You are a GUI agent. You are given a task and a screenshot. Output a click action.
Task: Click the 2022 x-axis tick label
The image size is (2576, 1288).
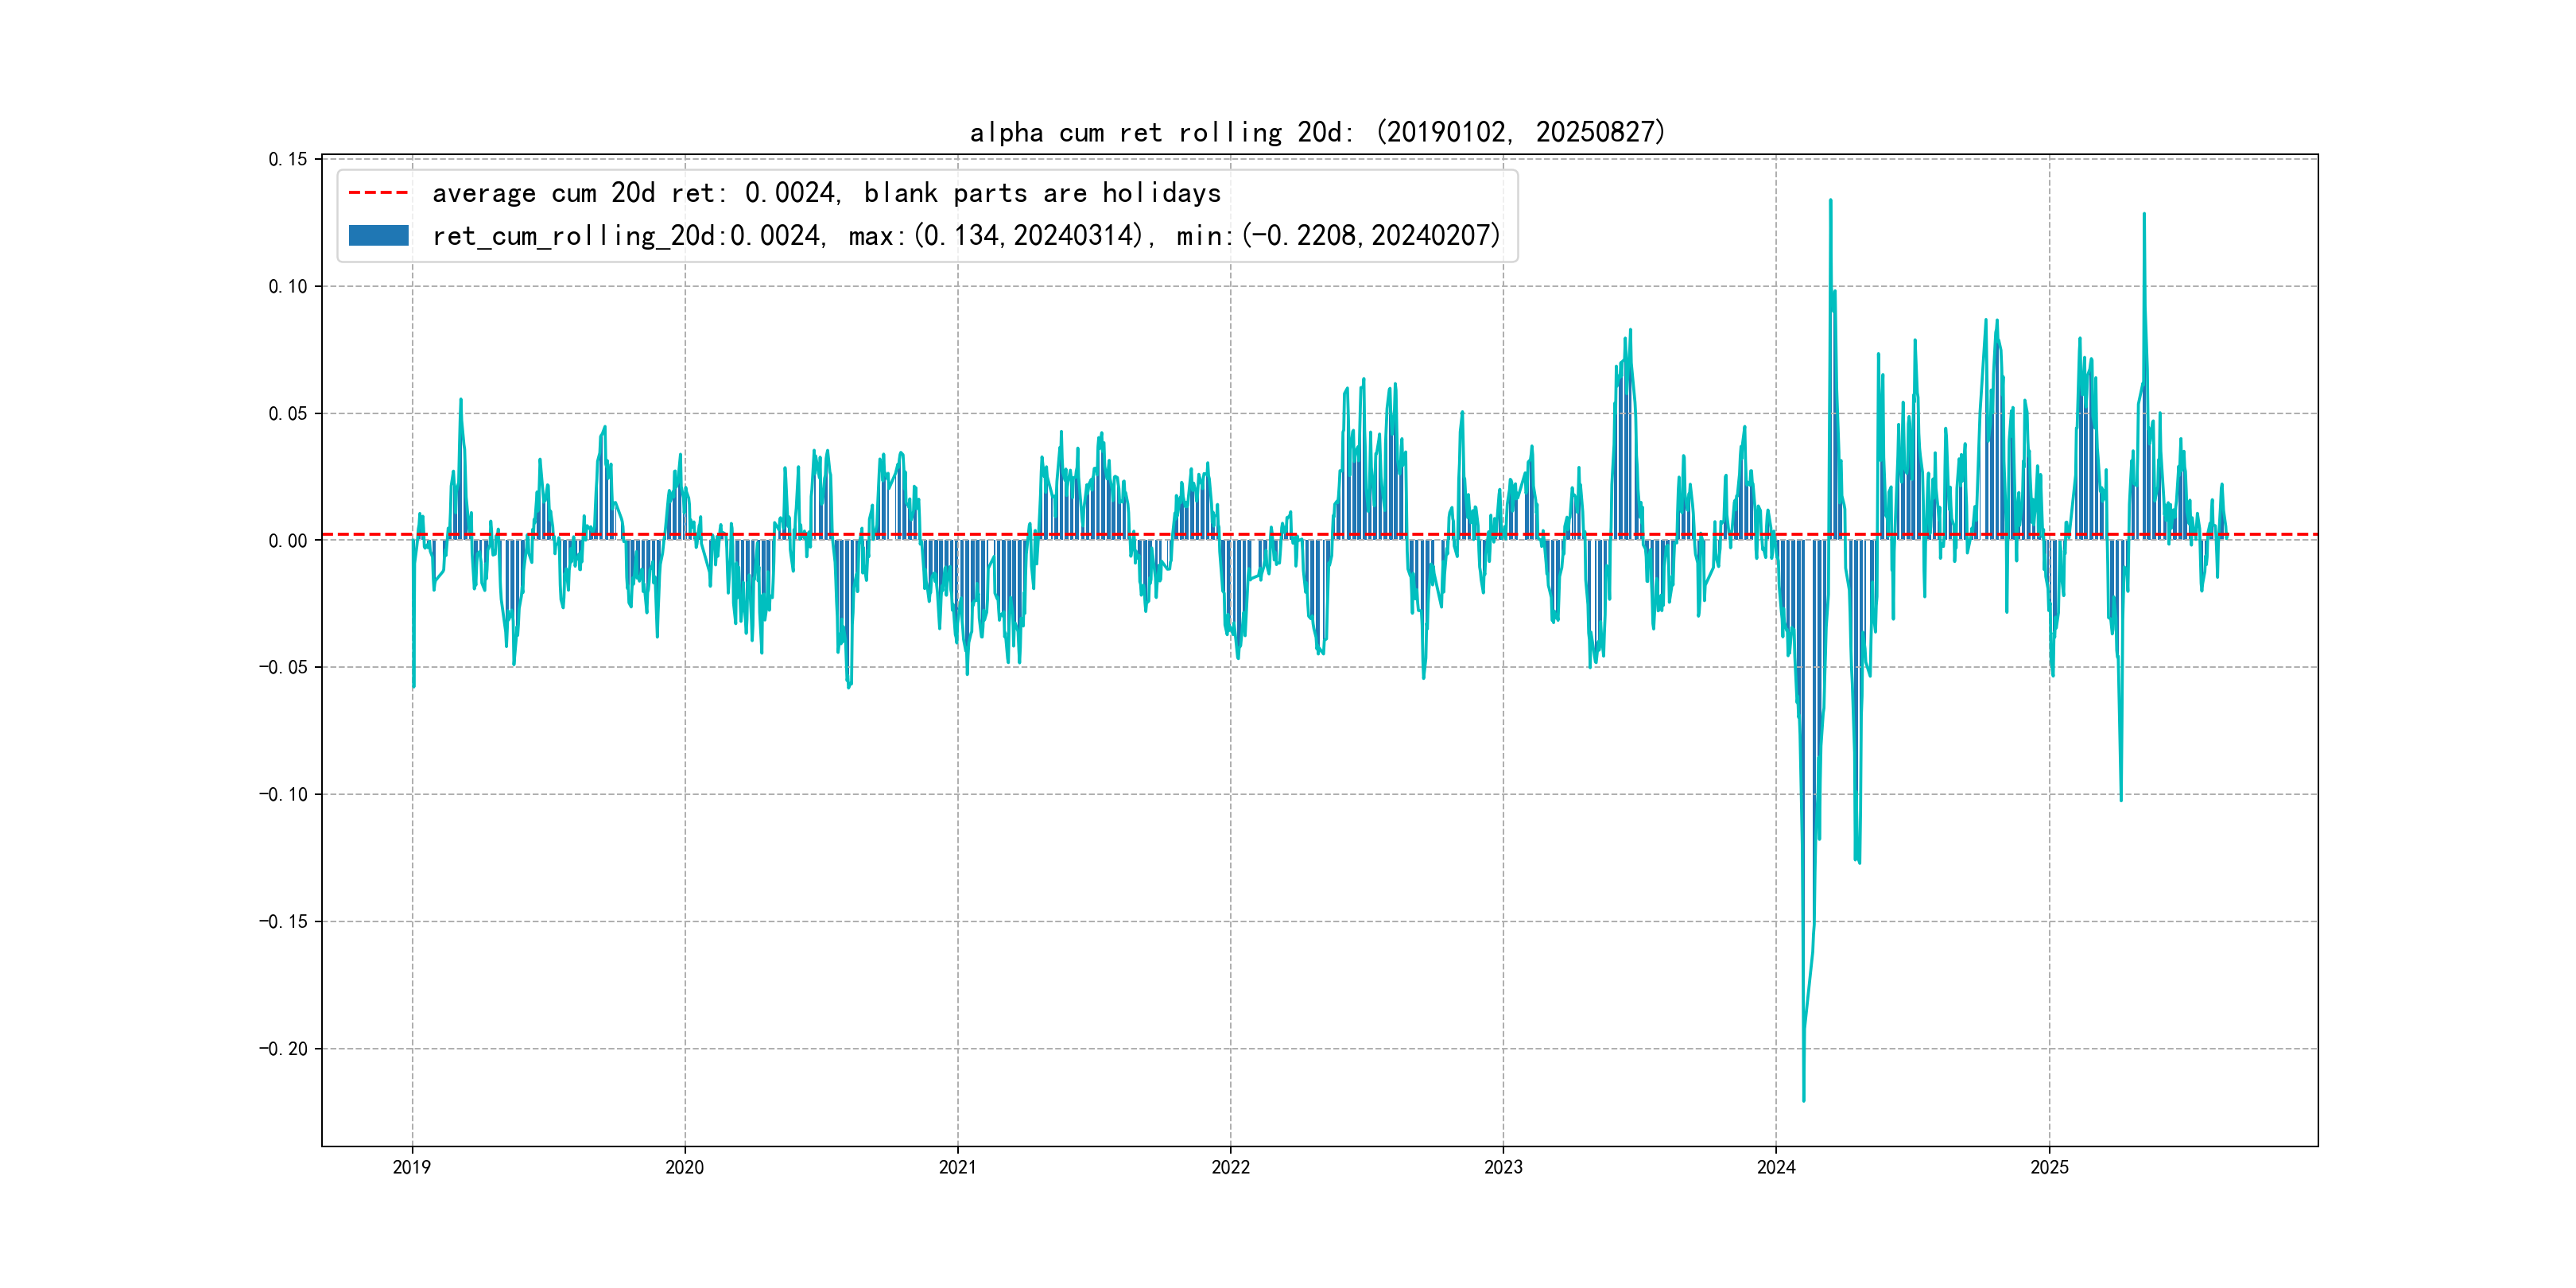pos(1230,1167)
